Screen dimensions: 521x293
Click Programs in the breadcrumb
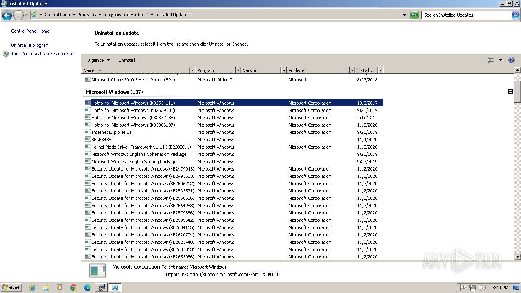(x=87, y=15)
